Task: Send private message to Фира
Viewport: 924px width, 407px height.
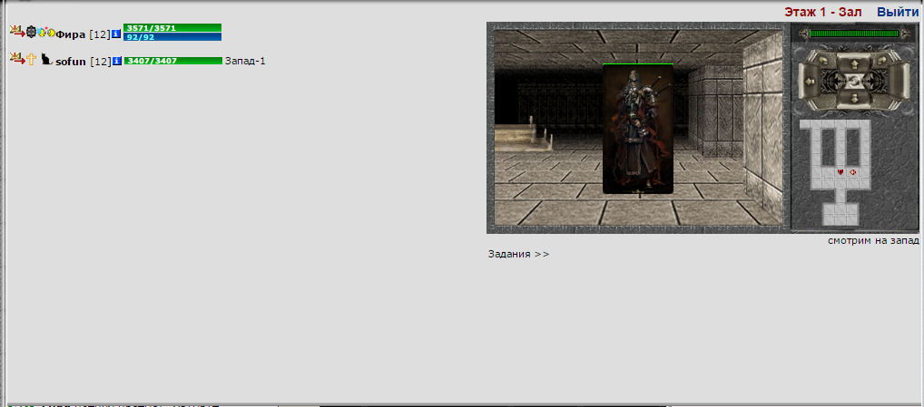Action: [x=17, y=31]
